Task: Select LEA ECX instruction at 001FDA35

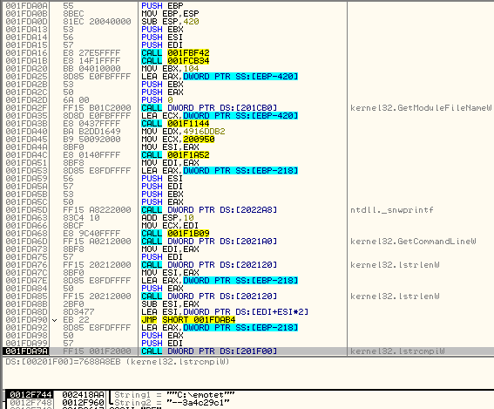Action: tap(220, 116)
